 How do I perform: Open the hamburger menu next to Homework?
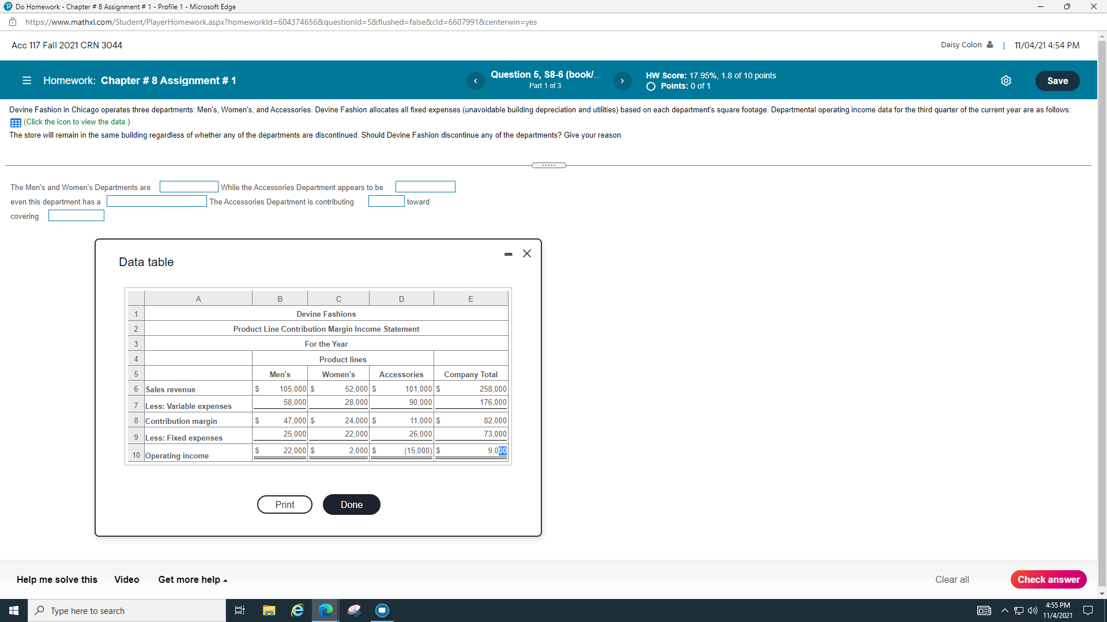(27, 81)
